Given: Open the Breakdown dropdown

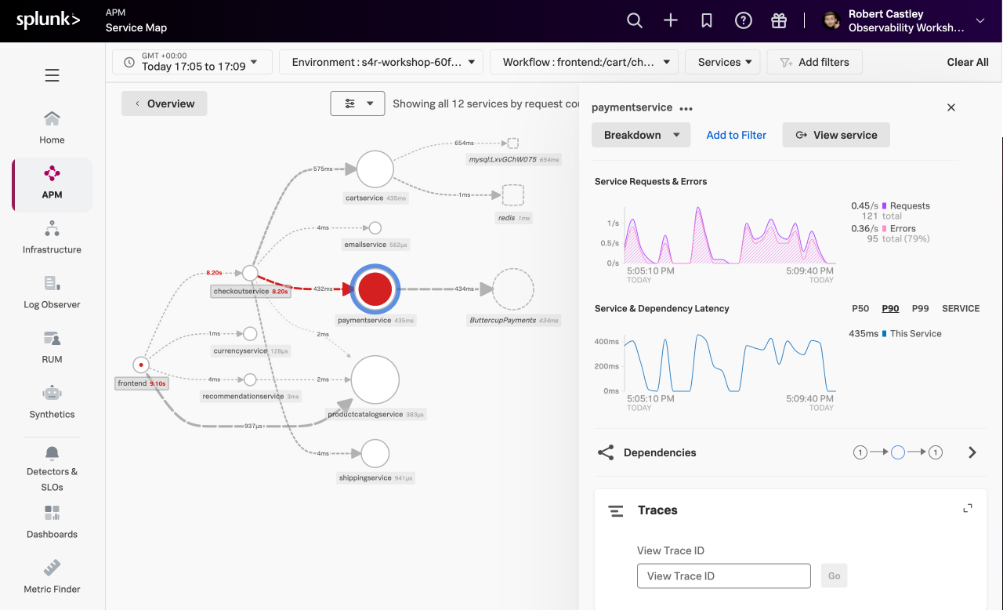Looking at the screenshot, I should 641,135.
